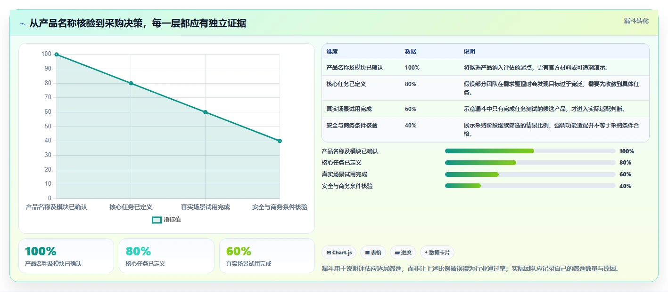668x292 pixels.
Task: Click the chart data point at 80
Action: (131, 83)
